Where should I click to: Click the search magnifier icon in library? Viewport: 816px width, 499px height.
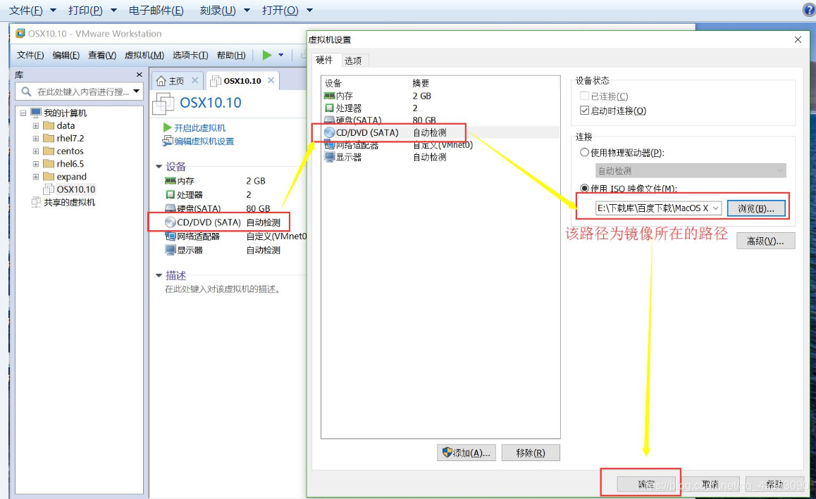click(26, 92)
